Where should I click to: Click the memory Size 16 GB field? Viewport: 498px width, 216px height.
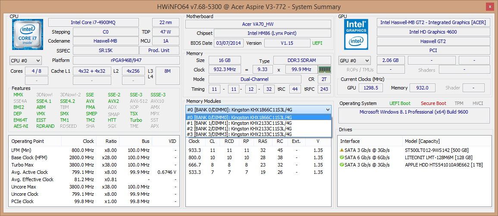tap(225, 61)
